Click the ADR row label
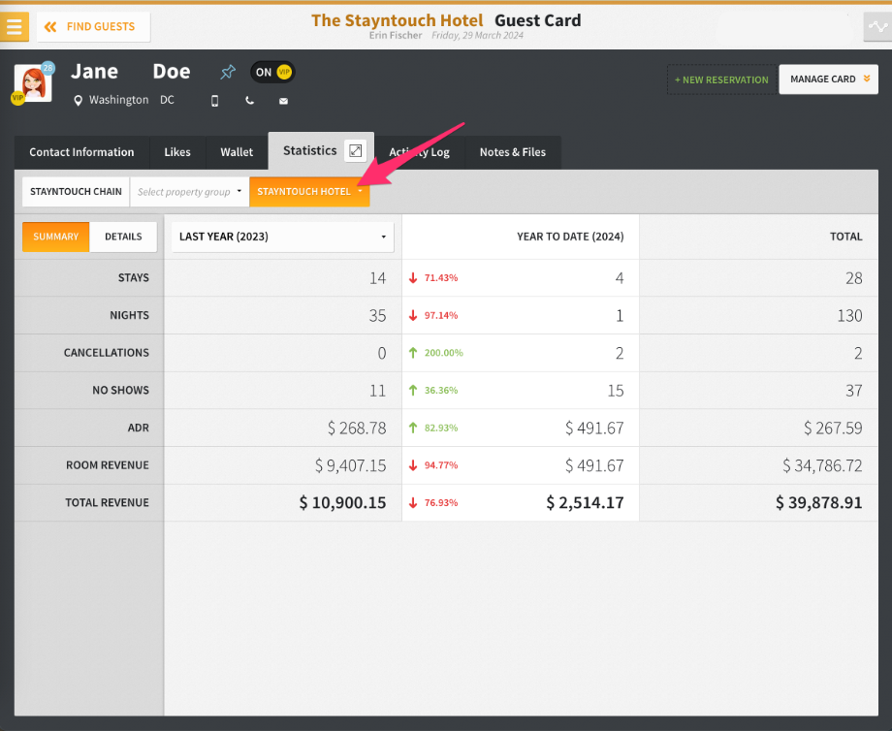Image resolution: width=892 pixels, height=731 pixels. click(x=139, y=428)
